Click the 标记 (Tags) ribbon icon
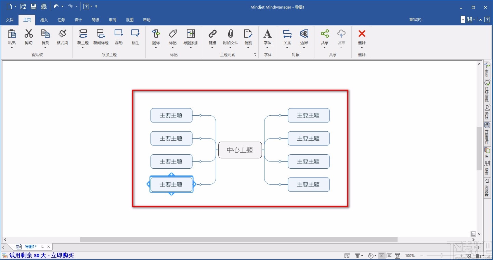 pyautogui.click(x=173, y=34)
